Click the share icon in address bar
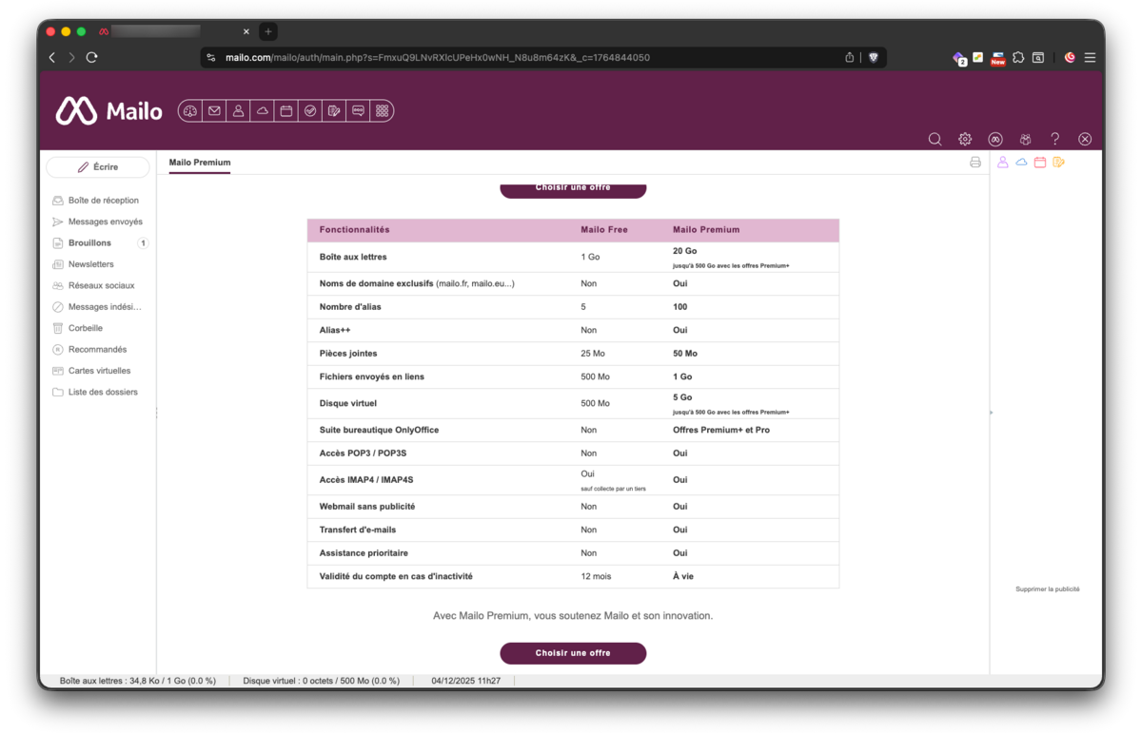The image size is (1142, 733). tap(850, 57)
